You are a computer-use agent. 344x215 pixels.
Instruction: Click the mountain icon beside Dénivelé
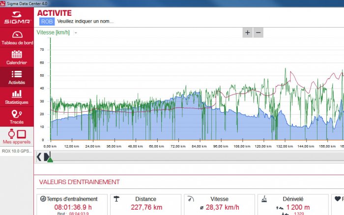[264, 199]
